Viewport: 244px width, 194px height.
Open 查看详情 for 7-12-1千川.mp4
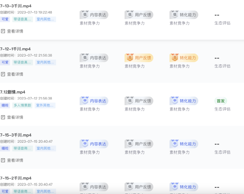(12, 74)
